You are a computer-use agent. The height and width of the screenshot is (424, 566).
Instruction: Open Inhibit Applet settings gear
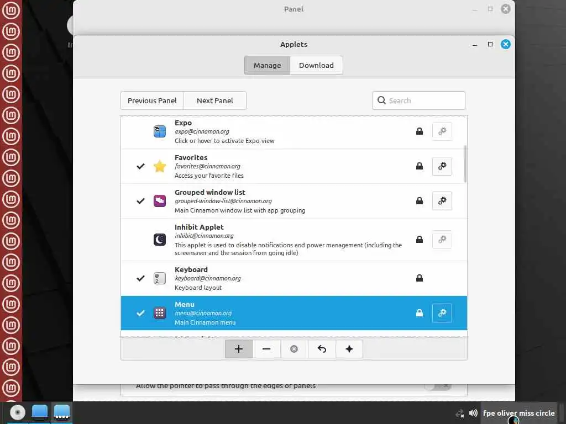click(442, 240)
